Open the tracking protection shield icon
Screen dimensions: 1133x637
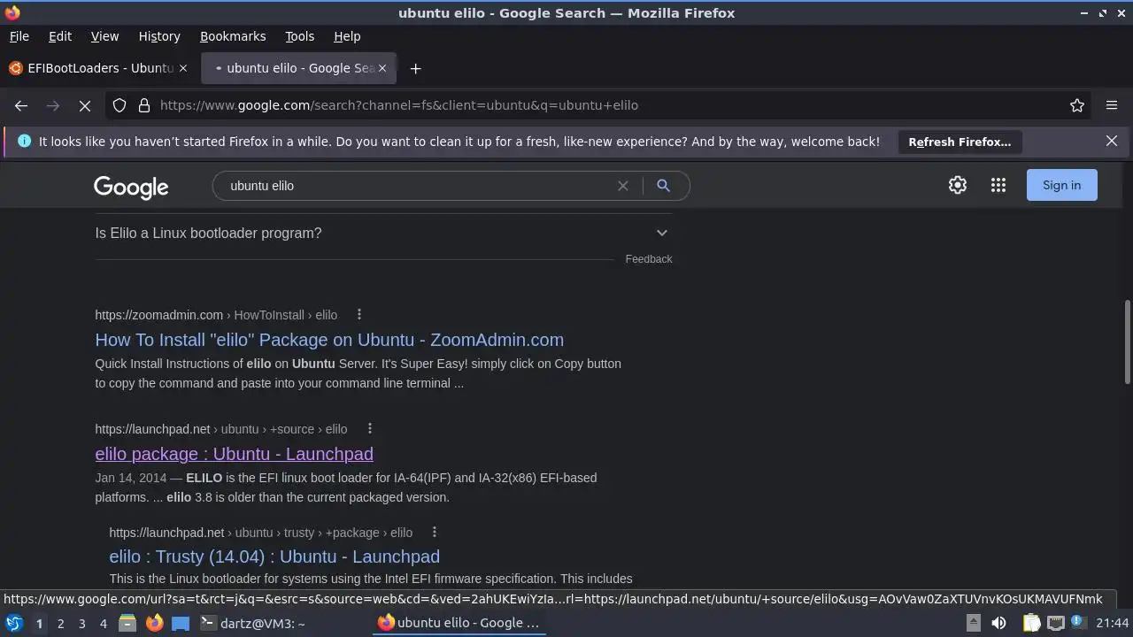click(x=119, y=105)
